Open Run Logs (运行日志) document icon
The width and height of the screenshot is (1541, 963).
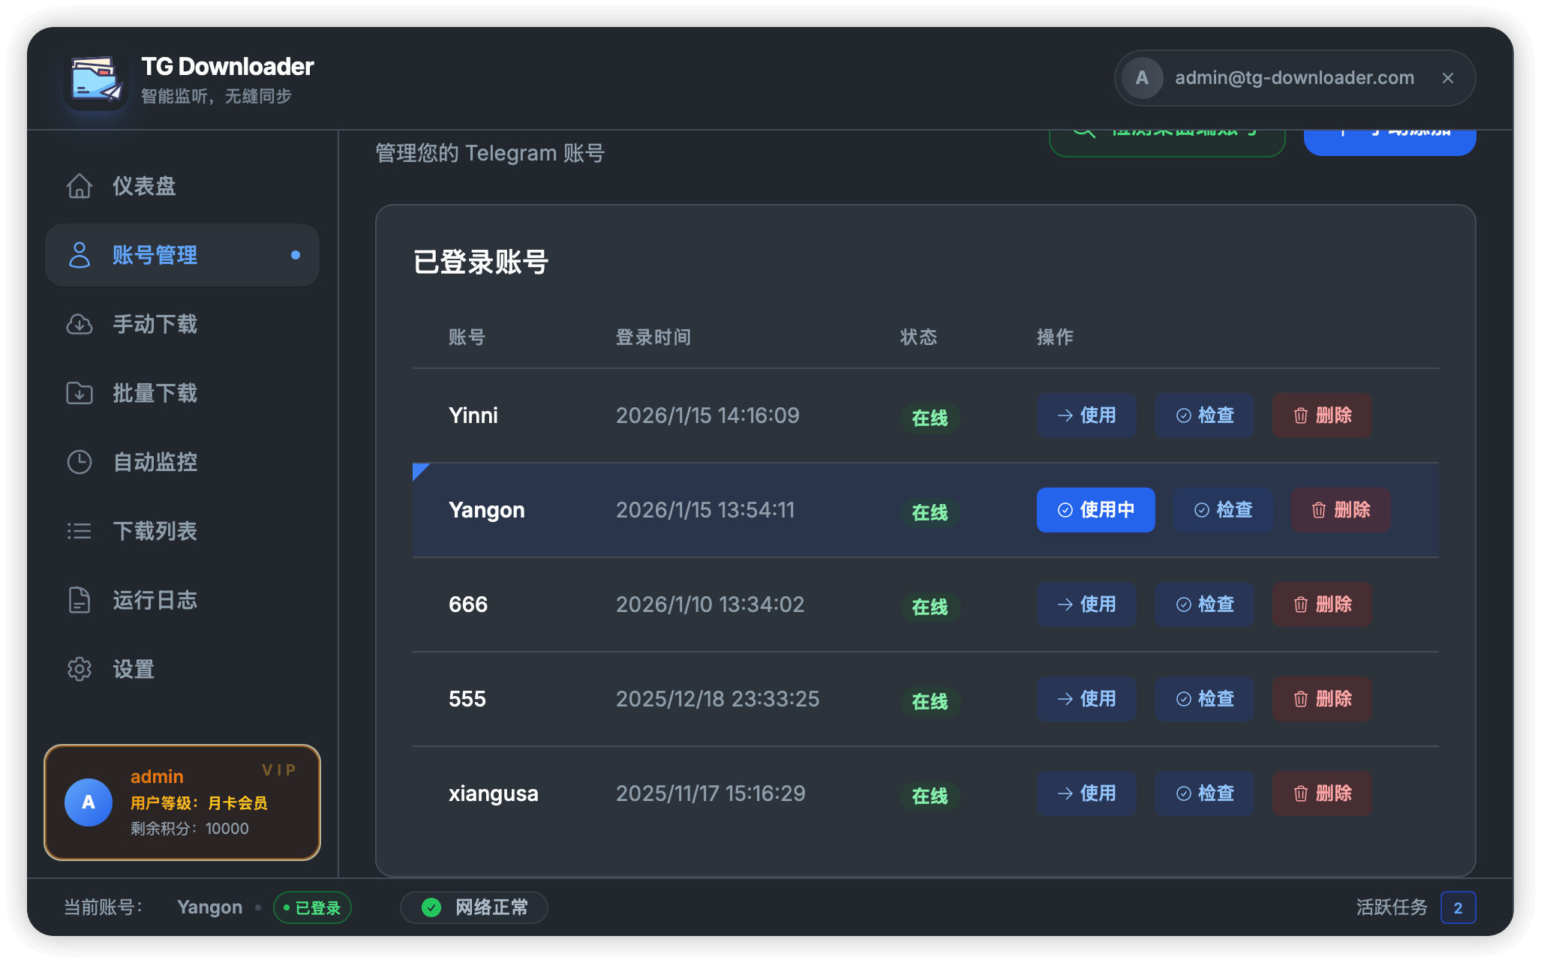pos(80,600)
